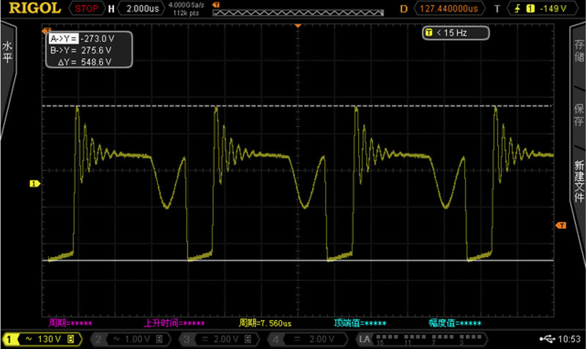Select the 保存 menu item

click(x=579, y=115)
